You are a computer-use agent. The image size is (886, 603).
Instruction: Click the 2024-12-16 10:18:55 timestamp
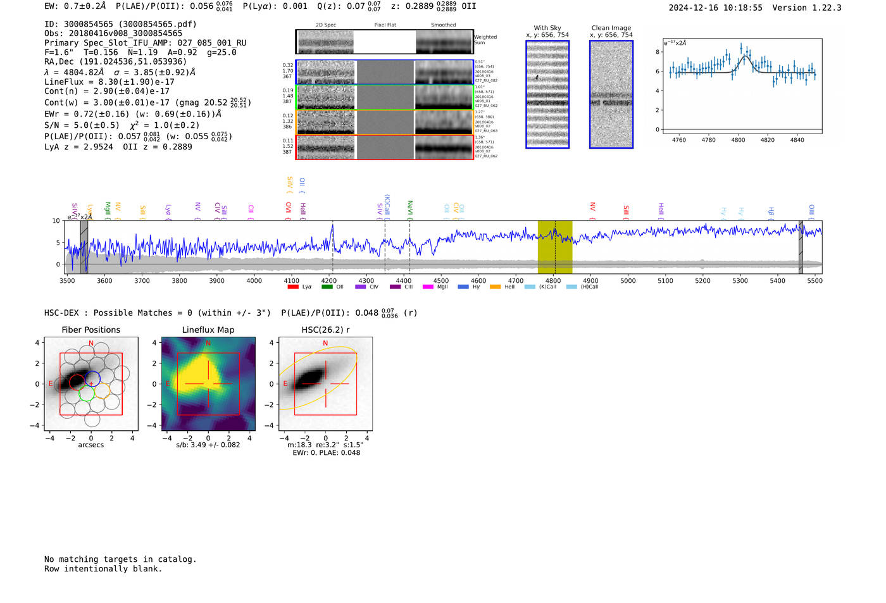pyautogui.click(x=716, y=8)
